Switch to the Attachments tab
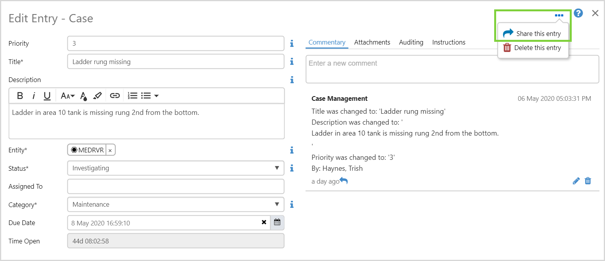Screen dimensions: 605x261 point(372,42)
